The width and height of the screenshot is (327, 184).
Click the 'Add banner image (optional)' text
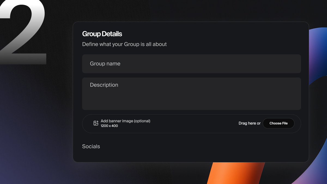(x=125, y=121)
